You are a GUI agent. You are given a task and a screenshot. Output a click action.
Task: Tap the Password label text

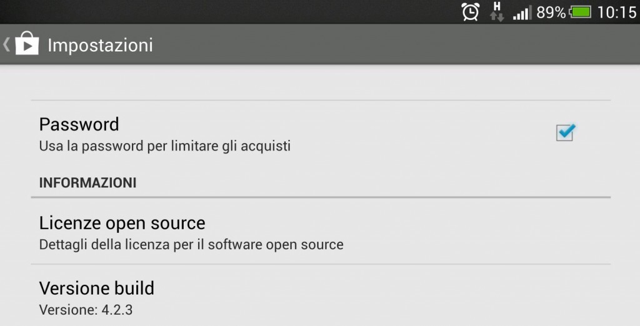click(79, 124)
